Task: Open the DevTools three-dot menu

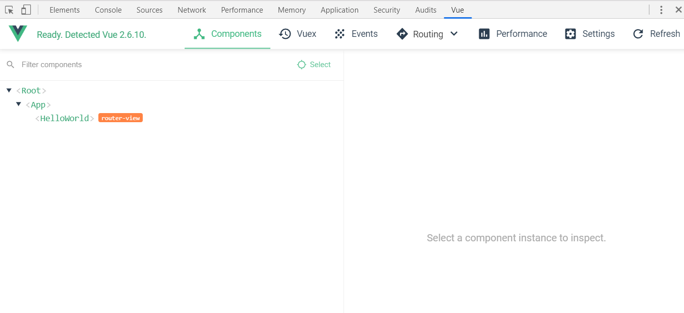Action: [x=661, y=10]
